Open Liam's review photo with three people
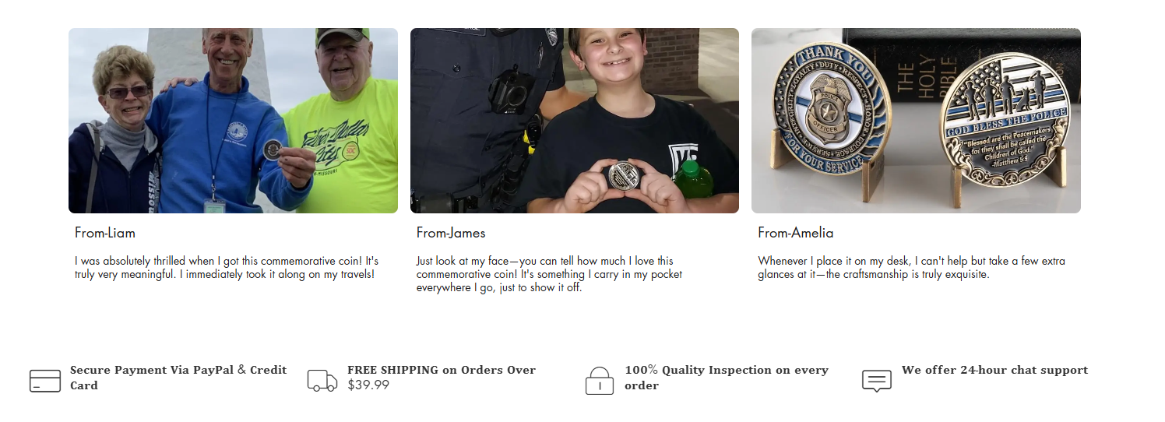The height and width of the screenshot is (422, 1165). click(233, 121)
